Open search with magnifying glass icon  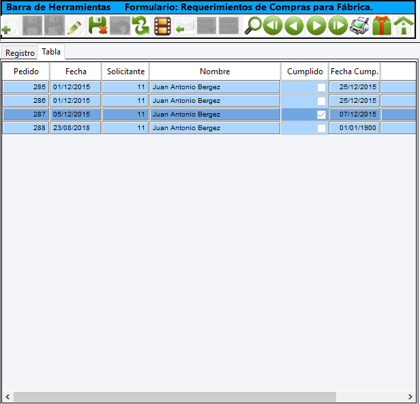pyautogui.click(x=252, y=26)
